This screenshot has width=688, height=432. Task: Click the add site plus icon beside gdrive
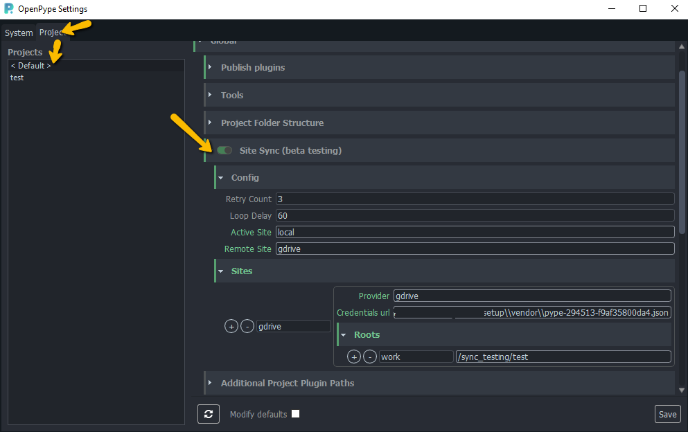pyautogui.click(x=231, y=326)
